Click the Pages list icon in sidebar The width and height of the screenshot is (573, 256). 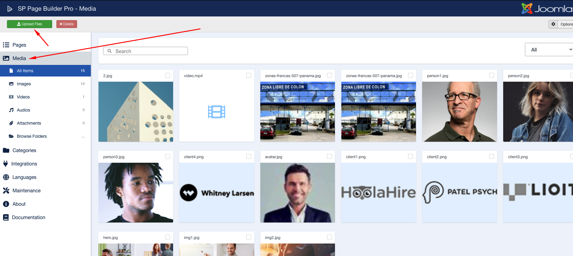[x=6, y=45]
